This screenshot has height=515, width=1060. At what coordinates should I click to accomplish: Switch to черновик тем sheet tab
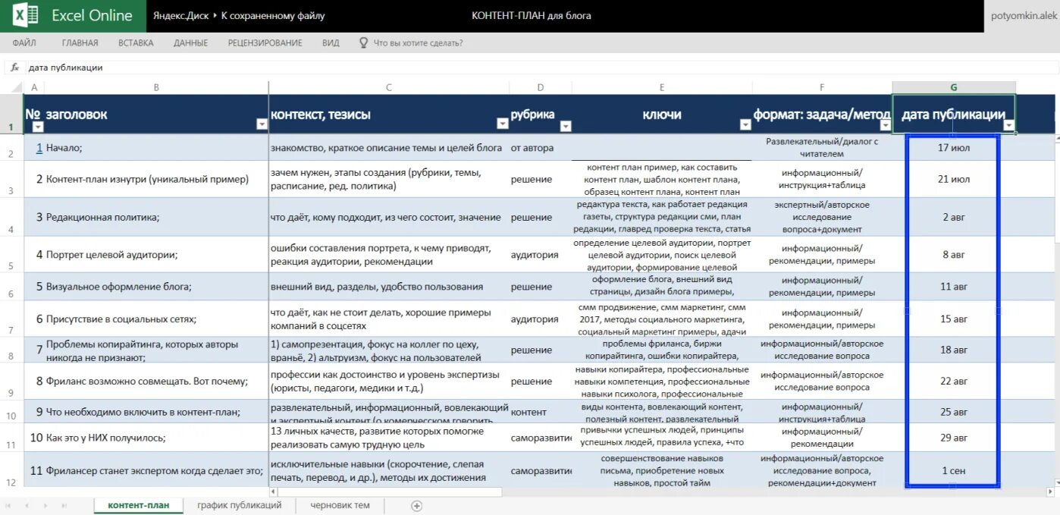340,505
